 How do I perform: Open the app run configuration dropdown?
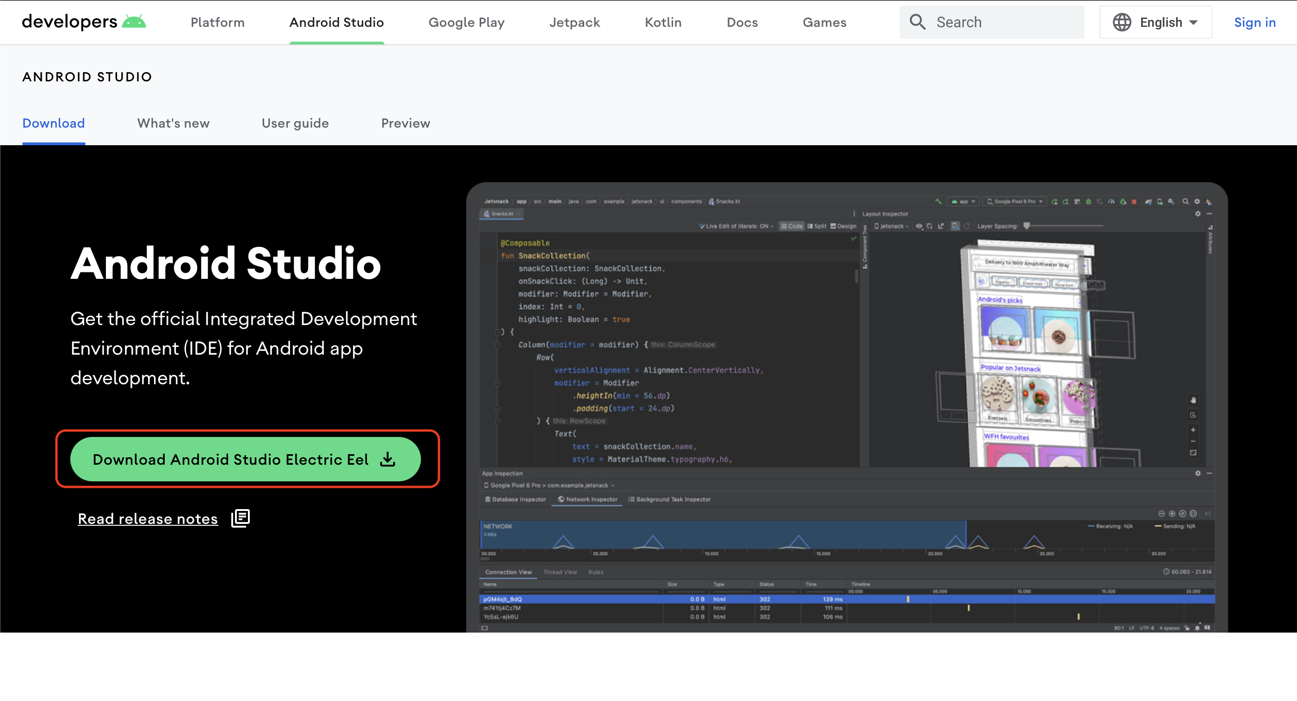[963, 201]
